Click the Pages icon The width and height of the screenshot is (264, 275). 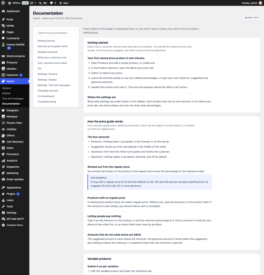(3, 32)
